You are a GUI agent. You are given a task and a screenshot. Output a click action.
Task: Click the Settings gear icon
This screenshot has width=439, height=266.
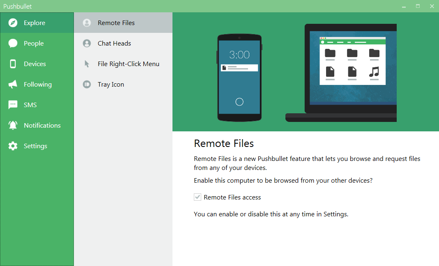point(13,146)
